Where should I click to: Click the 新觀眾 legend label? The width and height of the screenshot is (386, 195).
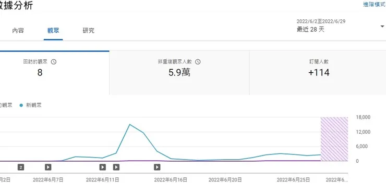point(34,105)
